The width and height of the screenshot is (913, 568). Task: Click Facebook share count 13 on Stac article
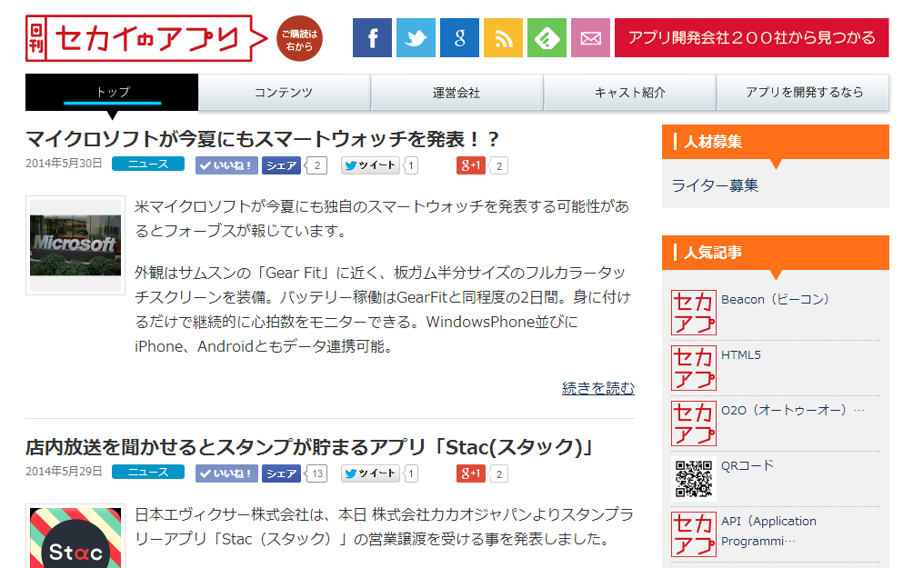pos(317,473)
